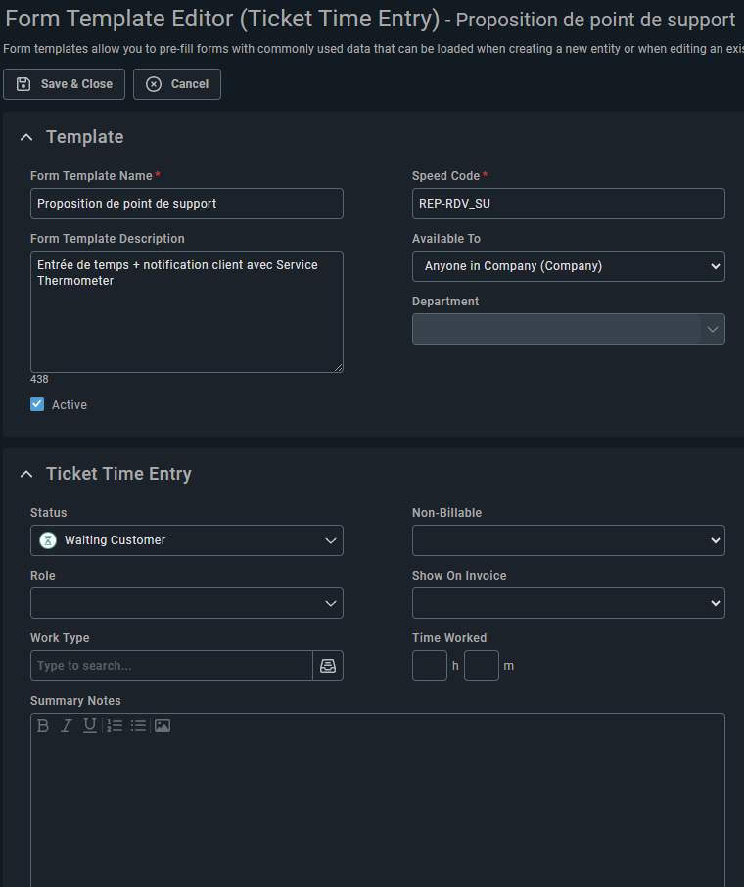The width and height of the screenshot is (744, 887).
Task: Open Work Type selector icon
Action: click(328, 666)
